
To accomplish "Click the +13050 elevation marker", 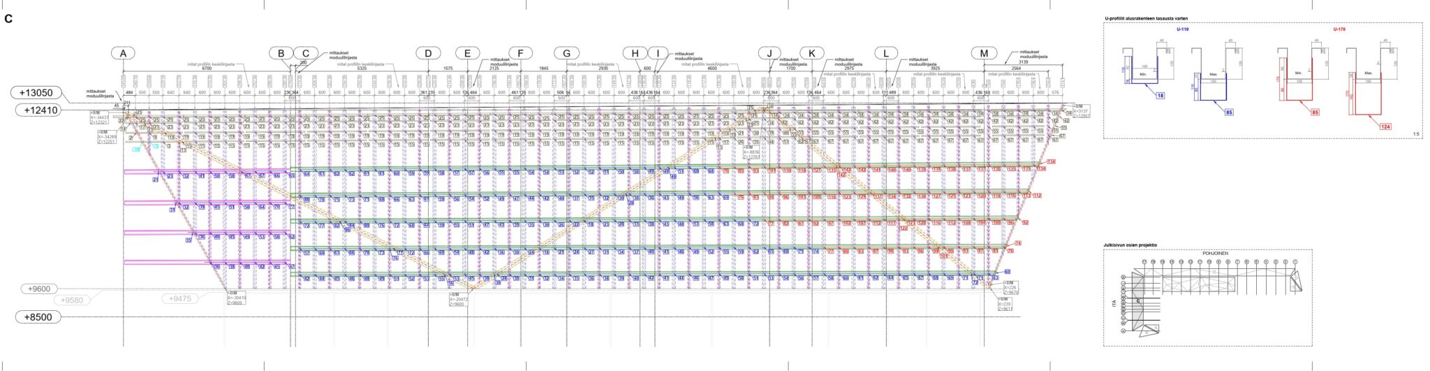I will 36,93.
